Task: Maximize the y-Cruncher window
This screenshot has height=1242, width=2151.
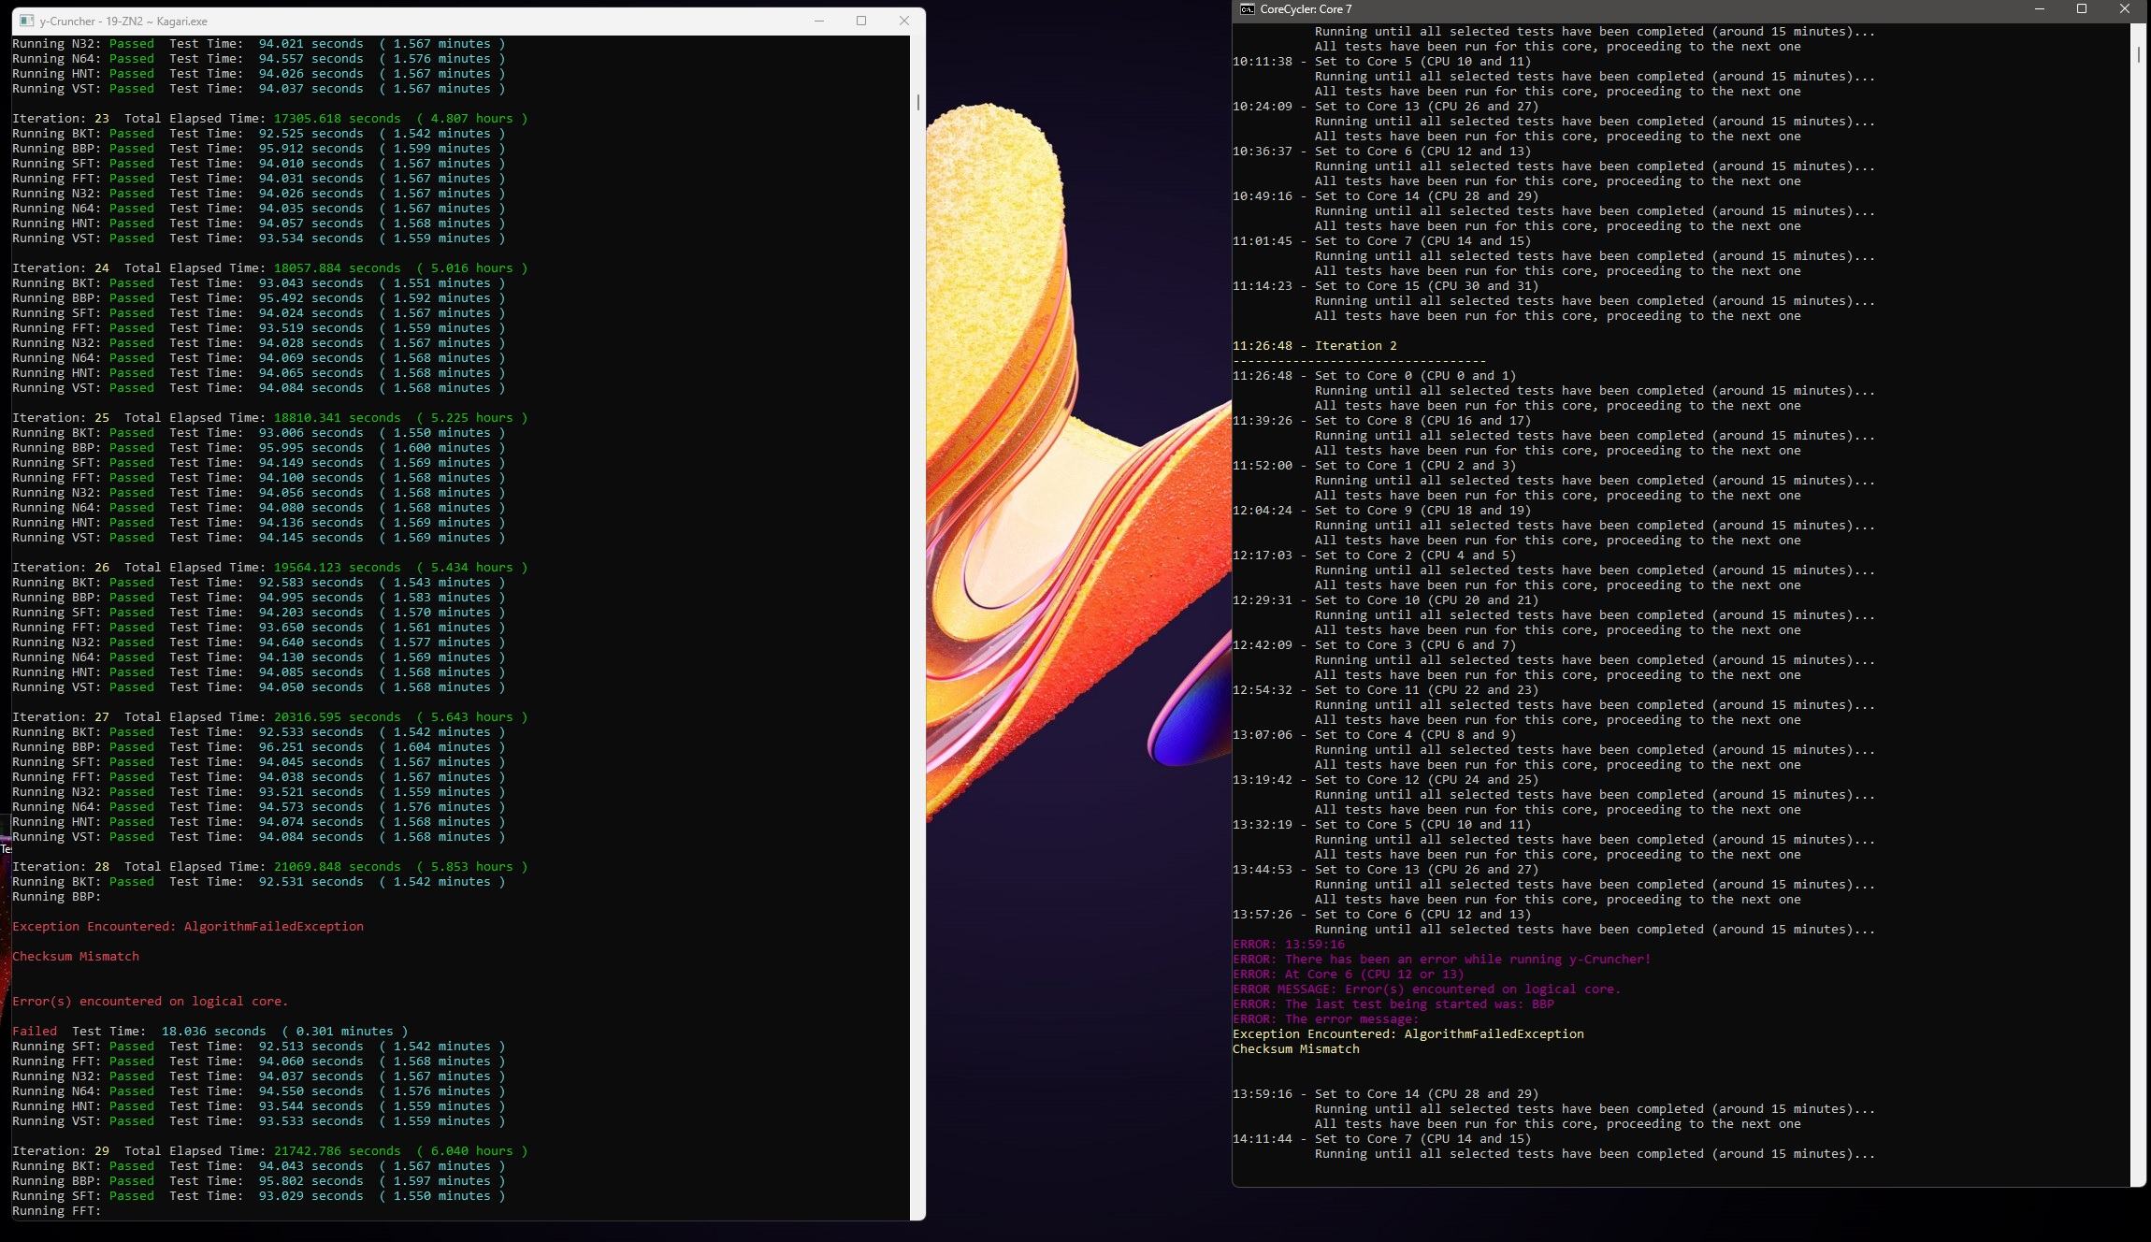Action: click(861, 21)
